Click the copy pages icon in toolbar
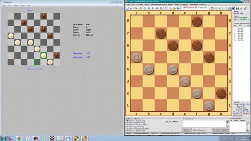The image size is (251, 141). (229, 8)
